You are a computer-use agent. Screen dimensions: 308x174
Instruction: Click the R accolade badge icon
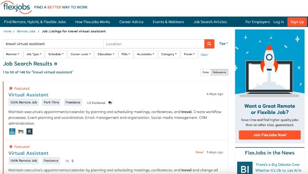pos(30,131)
